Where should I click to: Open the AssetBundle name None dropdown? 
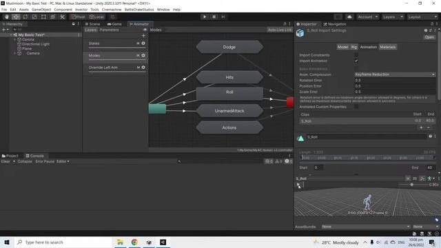click(x=366, y=227)
